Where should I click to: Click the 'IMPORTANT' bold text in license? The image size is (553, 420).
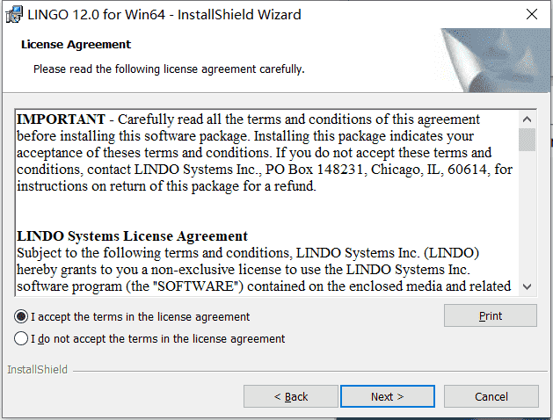pyautogui.click(x=61, y=119)
